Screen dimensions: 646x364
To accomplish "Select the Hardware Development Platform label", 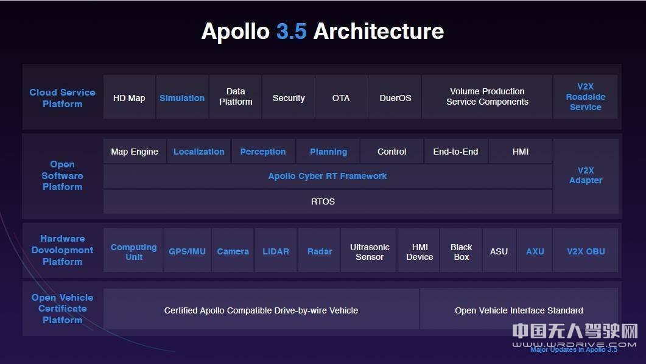I will 62,250.
